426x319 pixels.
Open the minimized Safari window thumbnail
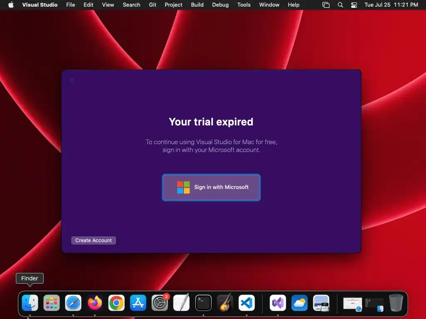353,304
